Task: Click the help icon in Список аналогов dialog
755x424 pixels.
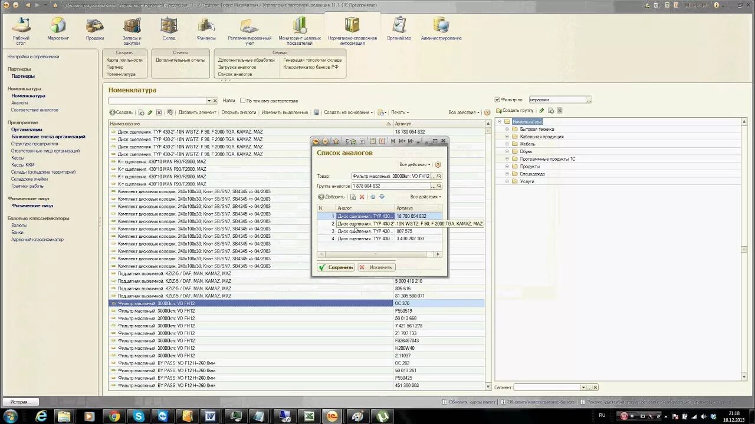Action: tap(438, 165)
